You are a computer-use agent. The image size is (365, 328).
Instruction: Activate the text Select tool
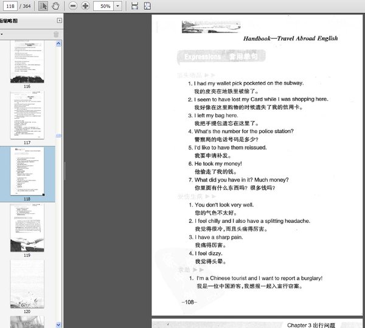[x=43, y=6]
